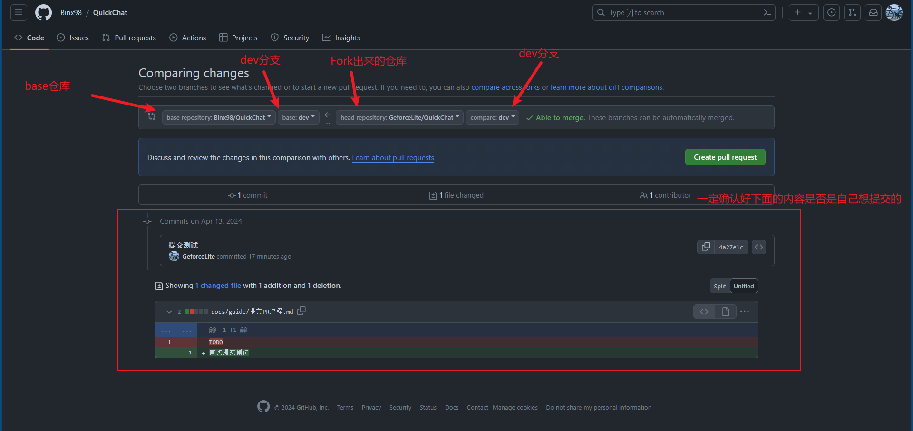
Task: Copy the full commit SHA icon
Action: (706, 247)
